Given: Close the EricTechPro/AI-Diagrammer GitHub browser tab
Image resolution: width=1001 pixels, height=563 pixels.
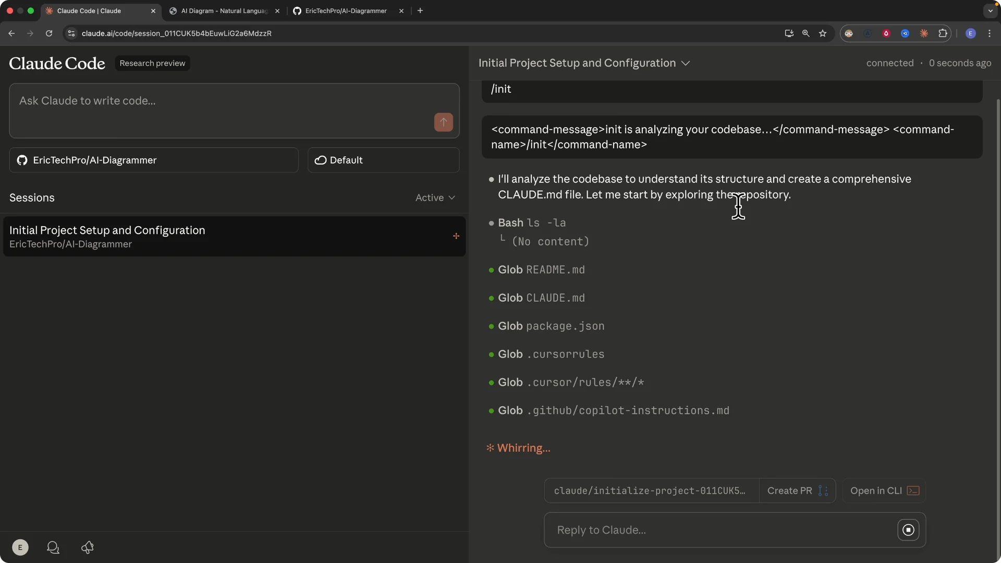Looking at the screenshot, I should point(401,11).
